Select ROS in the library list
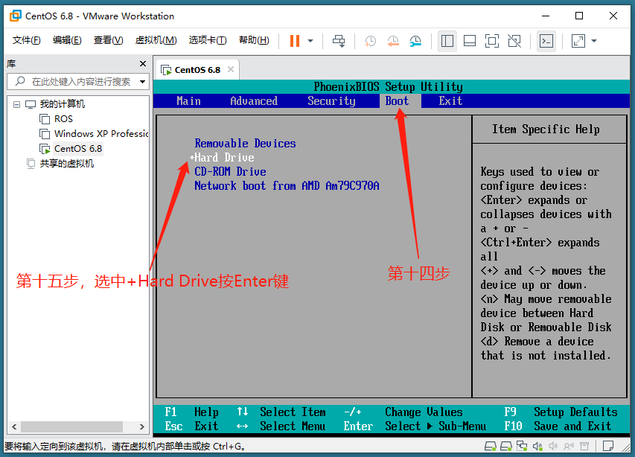 click(x=62, y=119)
